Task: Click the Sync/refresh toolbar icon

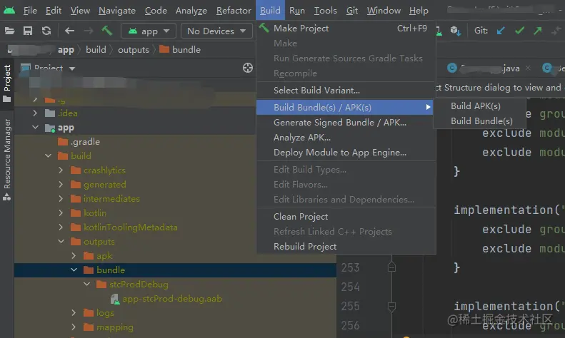Action: (46, 31)
